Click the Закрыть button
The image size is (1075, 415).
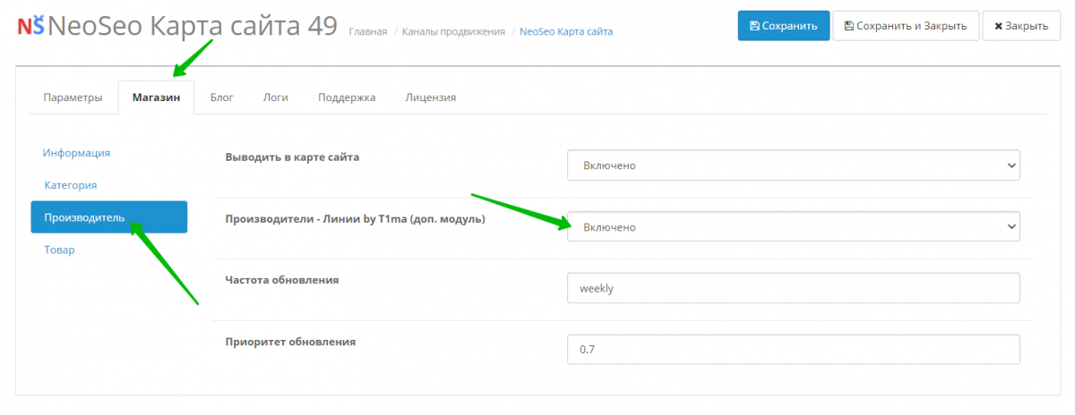[x=1020, y=26]
